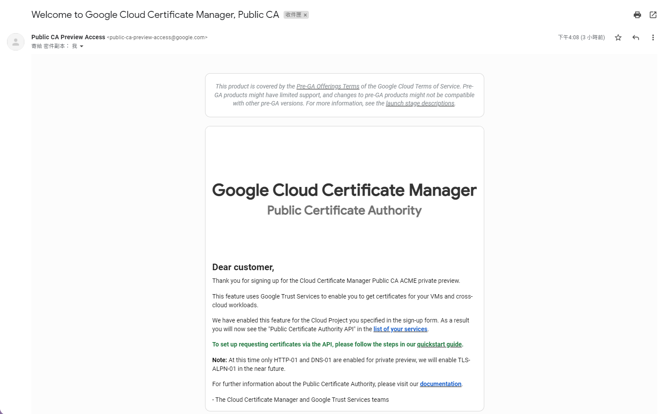This screenshot has width=664, height=414.
Task: Click the public-ca-preview-access@google.com address
Action: [157, 37]
